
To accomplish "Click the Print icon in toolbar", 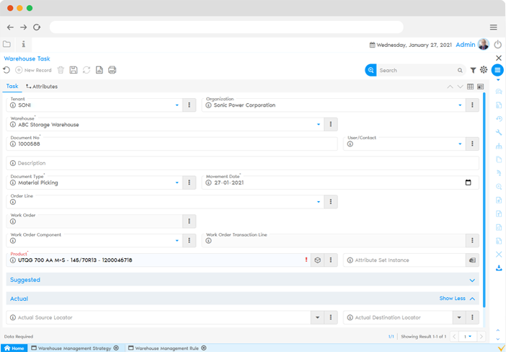I will click(112, 70).
